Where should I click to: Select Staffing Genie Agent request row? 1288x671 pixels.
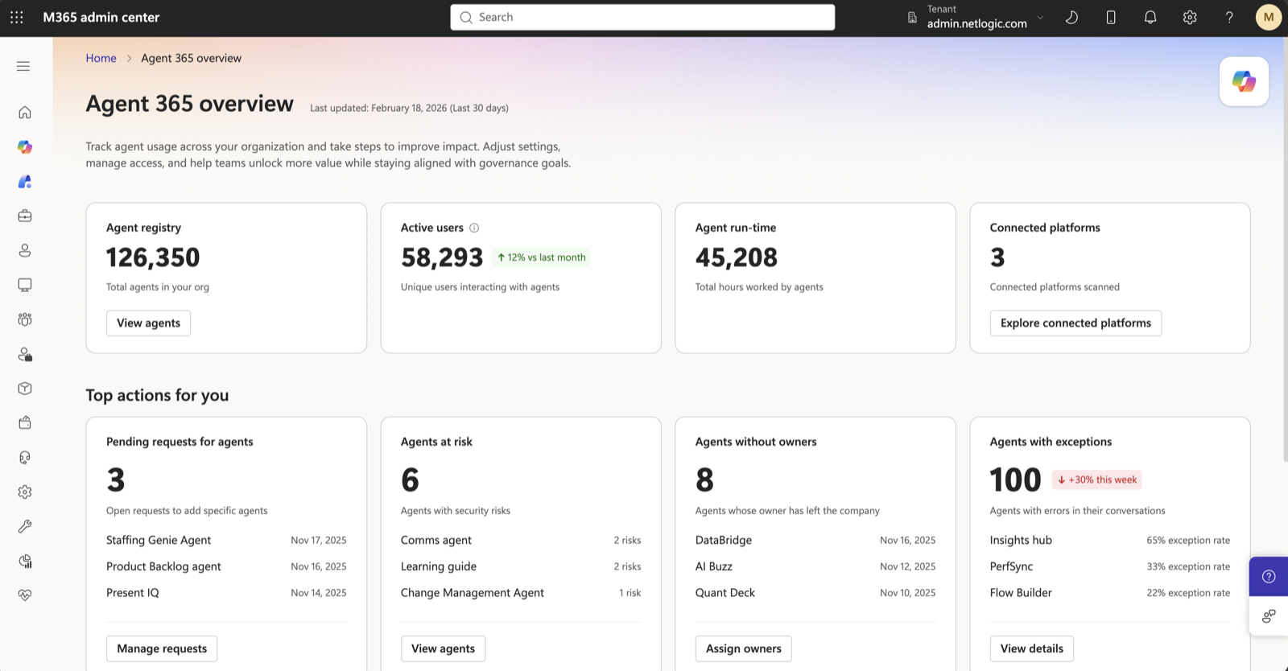pyautogui.click(x=226, y=540)
